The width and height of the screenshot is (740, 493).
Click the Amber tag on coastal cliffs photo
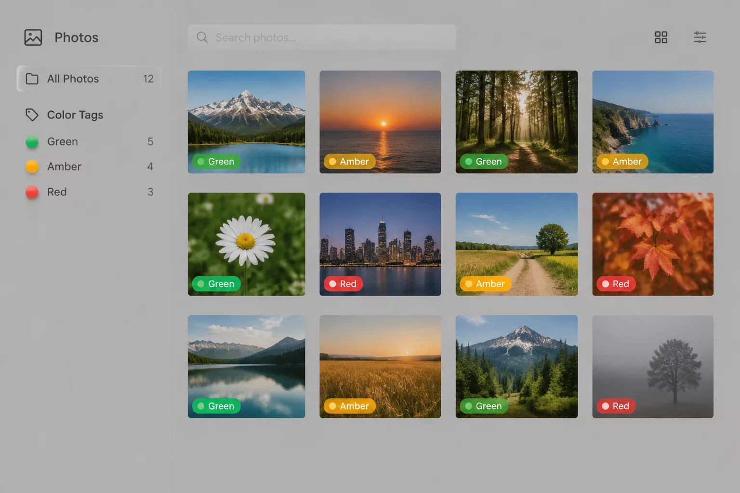pos(622,162)
